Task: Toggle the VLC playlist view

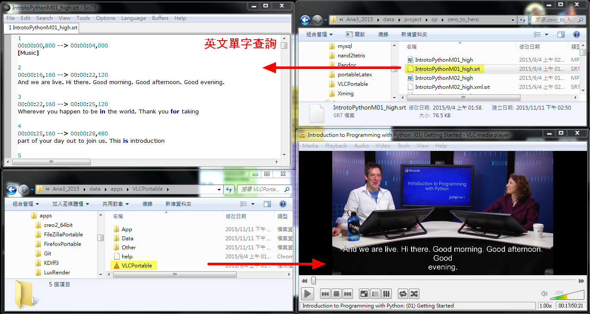Action: (375, 294)
